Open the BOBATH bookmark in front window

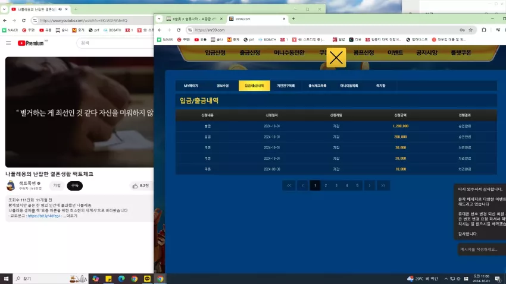click(267, 40)
